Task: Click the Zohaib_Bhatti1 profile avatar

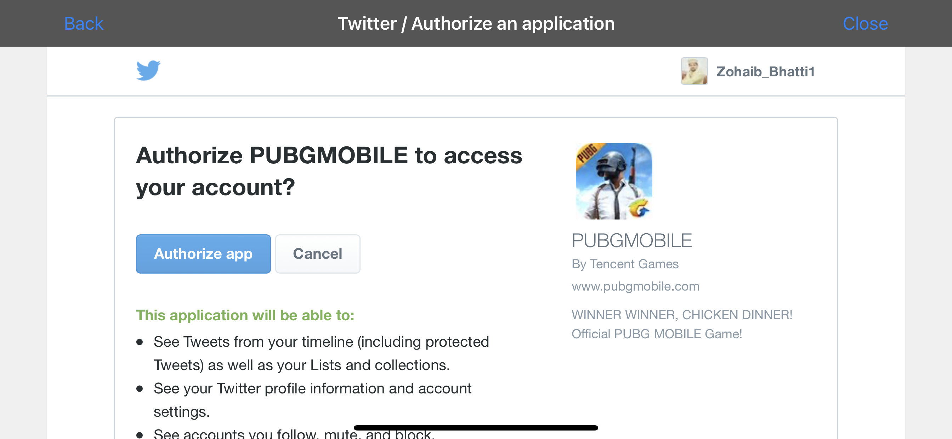Action: [x=694, y=71]
